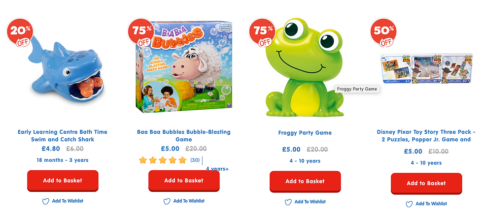This screenshot has height=214, width=483.
Task: Add the Bath Time Shark to basket
Action: coord(63,181)
